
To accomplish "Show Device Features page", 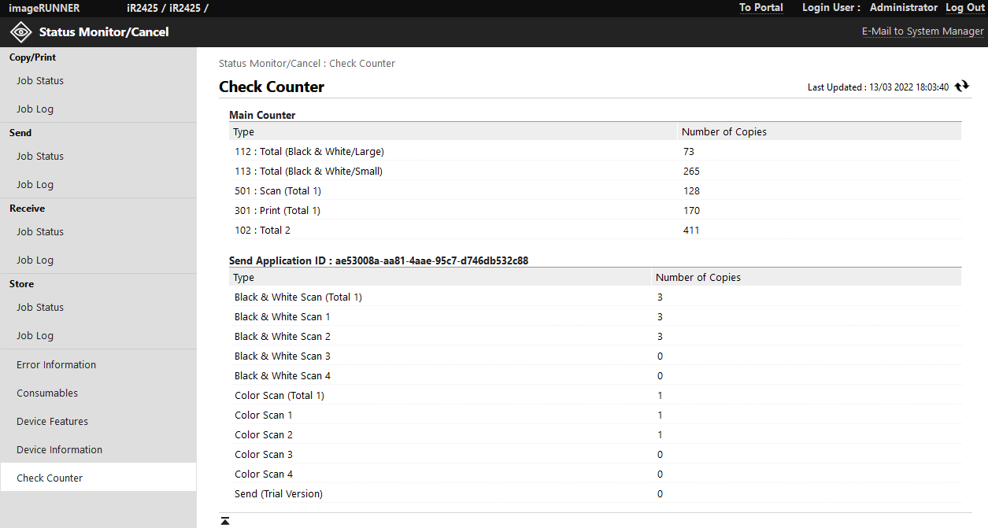I will [x=52, y=422].
